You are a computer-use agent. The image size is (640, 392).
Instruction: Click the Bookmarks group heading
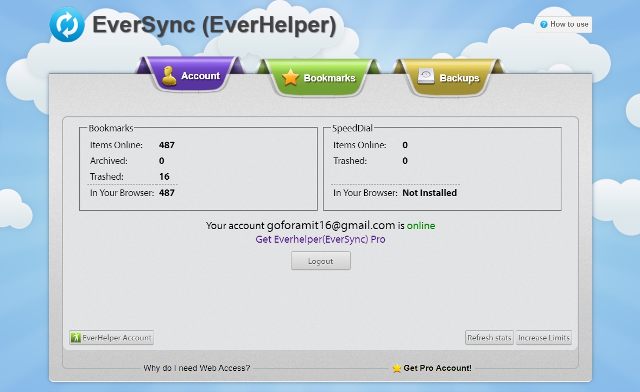pos(111,128)
